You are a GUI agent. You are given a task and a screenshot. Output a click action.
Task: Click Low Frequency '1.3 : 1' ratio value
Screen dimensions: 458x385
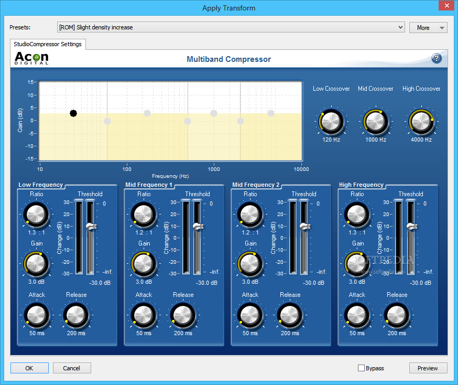(x=36, y=232)
